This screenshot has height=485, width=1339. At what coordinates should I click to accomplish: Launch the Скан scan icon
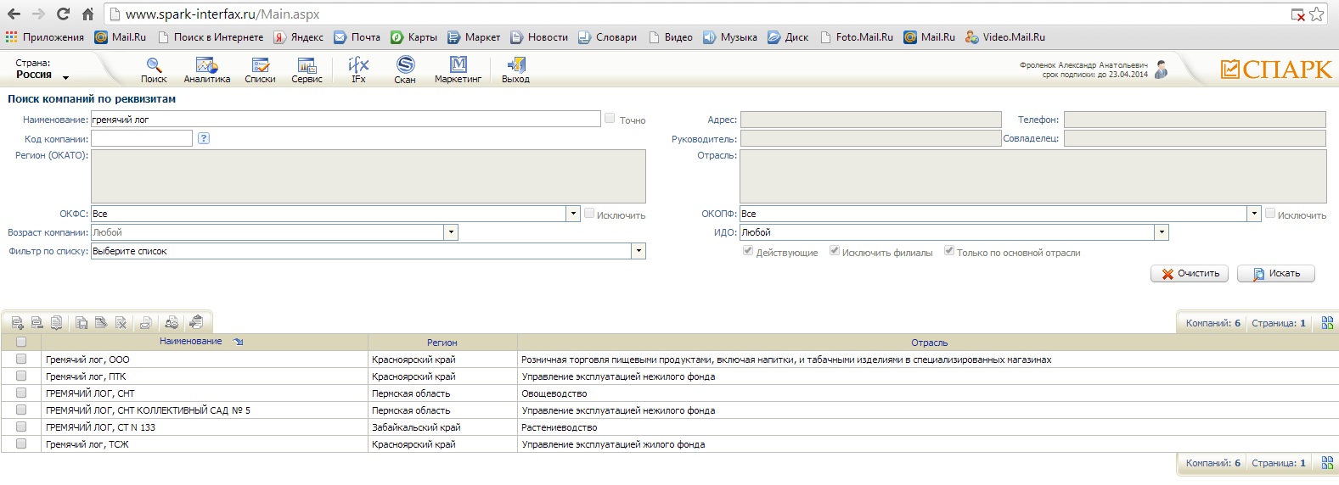click(405, 66)
